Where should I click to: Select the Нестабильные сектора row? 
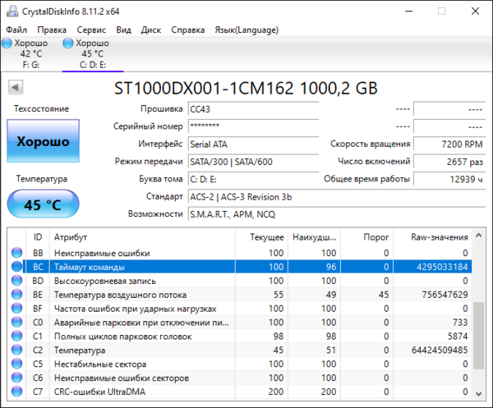pos(240,364)
